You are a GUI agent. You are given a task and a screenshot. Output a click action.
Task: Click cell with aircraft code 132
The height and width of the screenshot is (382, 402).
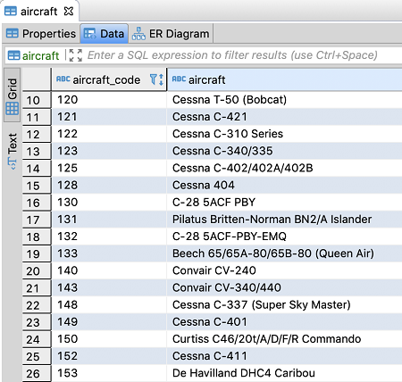[x=109, y=237]
